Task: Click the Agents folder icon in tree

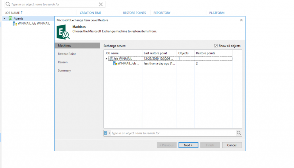Action: (x=10, y=18)
